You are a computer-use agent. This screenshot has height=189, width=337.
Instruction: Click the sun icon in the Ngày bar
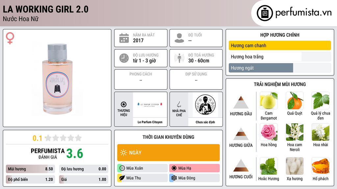tap(124, 153)
